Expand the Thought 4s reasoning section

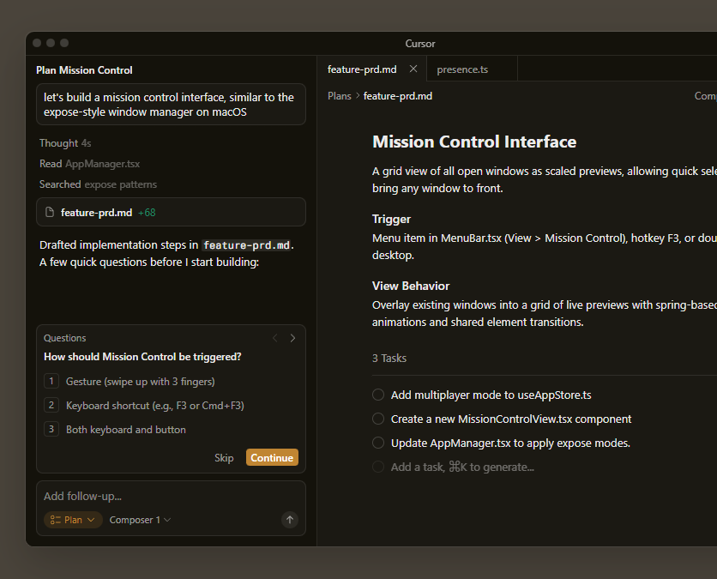tap(65, 143)
